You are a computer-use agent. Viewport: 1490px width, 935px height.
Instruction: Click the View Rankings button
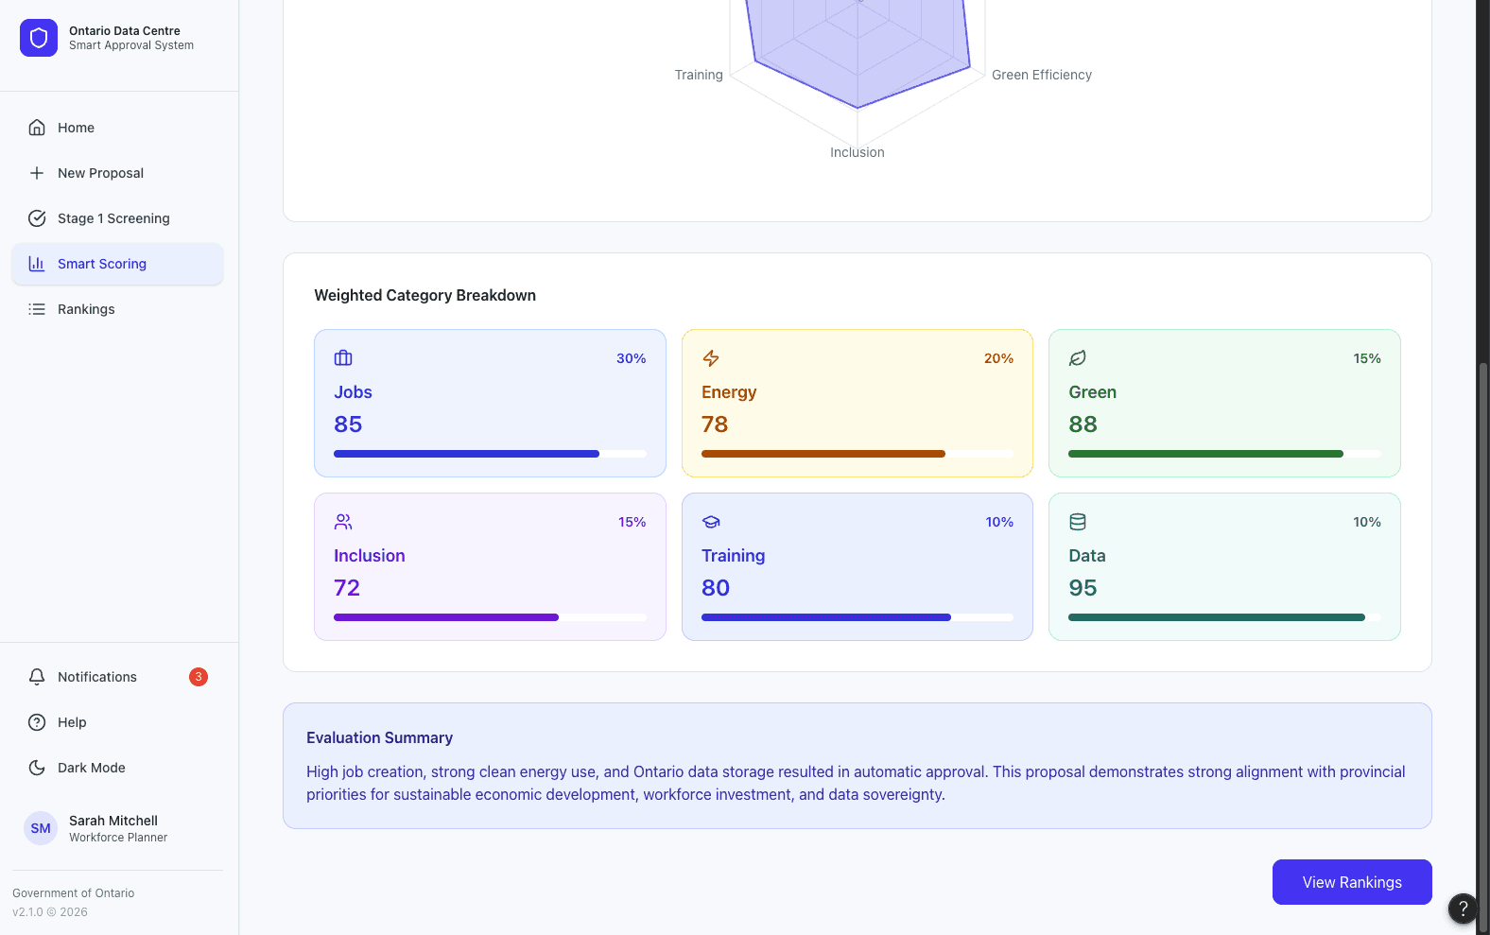click(x=1352, y=882)
